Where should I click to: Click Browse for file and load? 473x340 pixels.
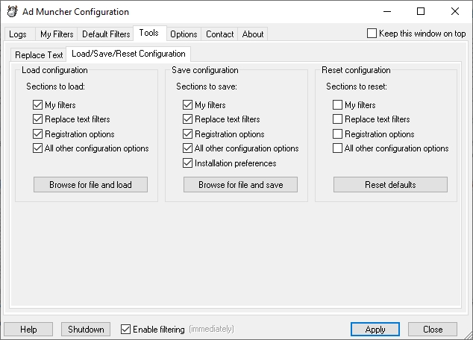pos(90,185)
